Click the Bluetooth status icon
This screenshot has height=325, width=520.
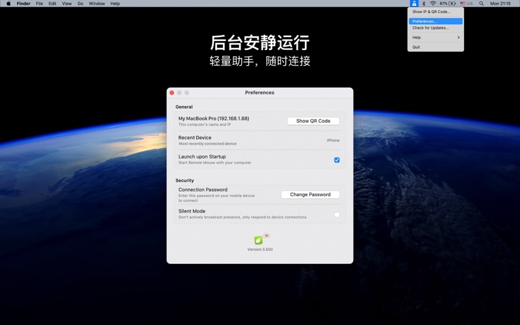pos(424,4)
